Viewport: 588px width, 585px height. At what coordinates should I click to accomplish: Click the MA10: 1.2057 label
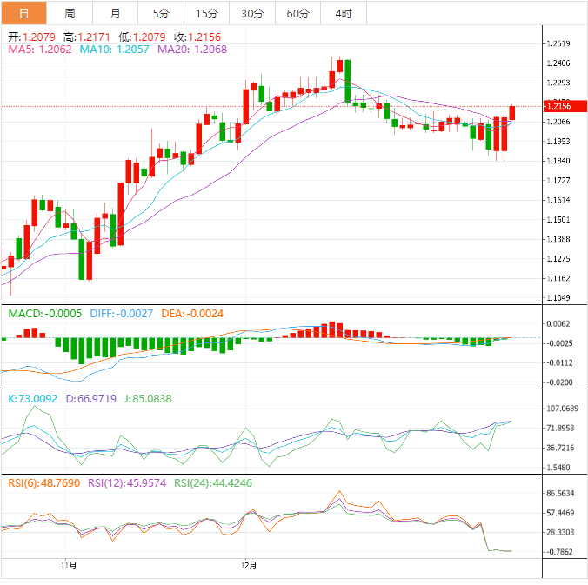pos(114,50)
